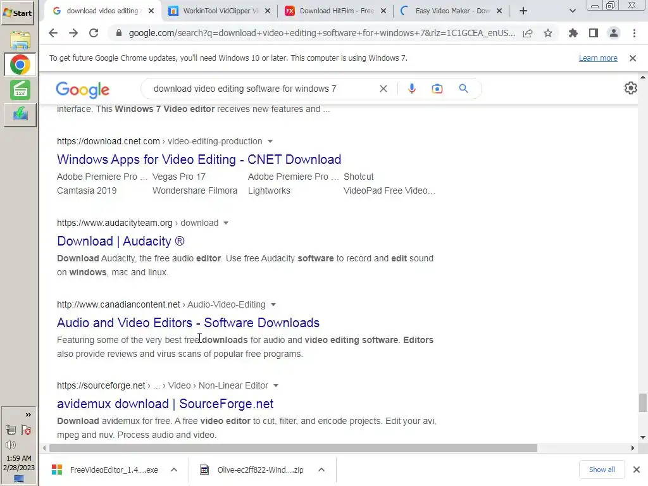Open Vegas Pro 17 CNET sublink
Screen dimensions: 648x486
tap(179, 177)
